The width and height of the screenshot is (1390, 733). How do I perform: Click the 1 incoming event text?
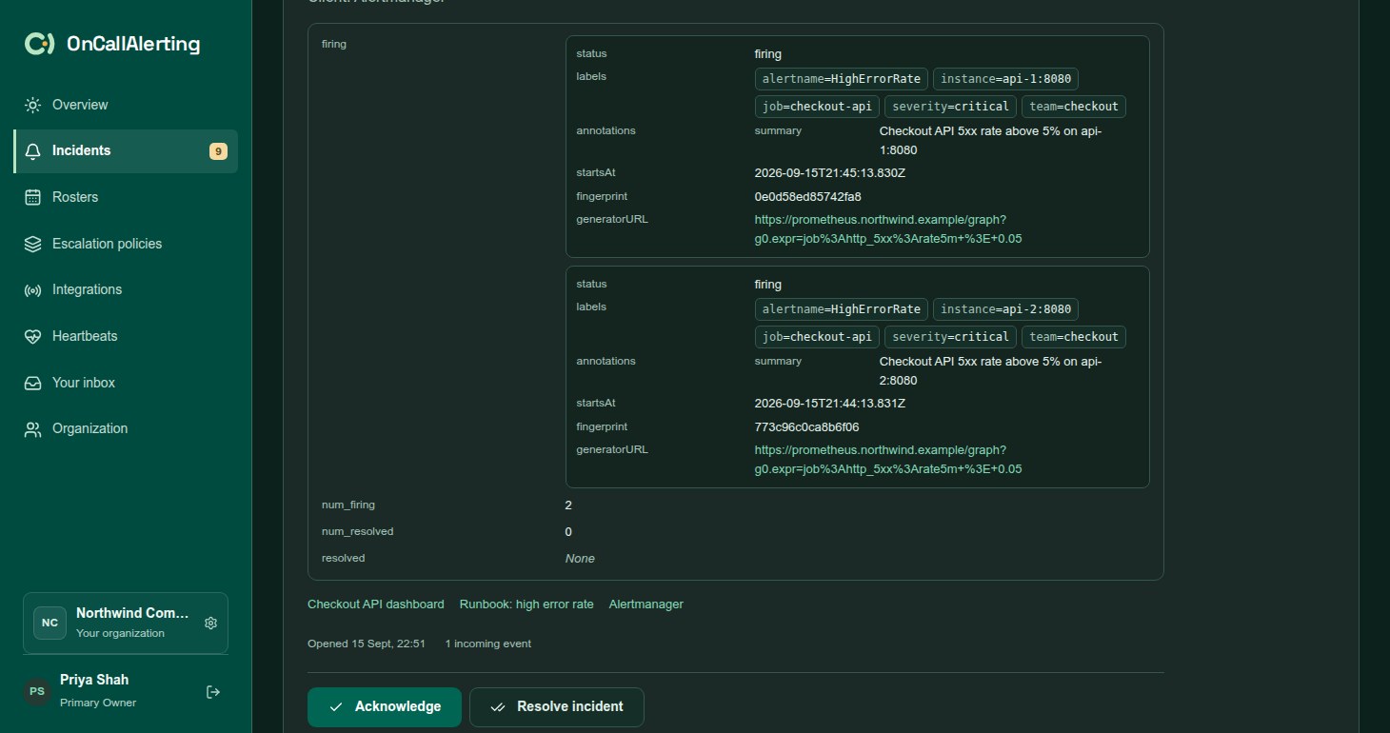pos(488,644)
